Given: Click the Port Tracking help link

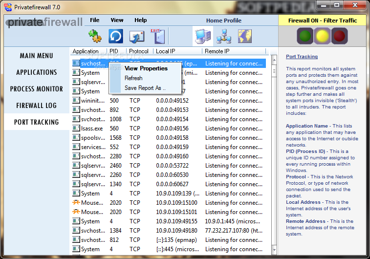Looking at the screenshot, I should (302, 56).
